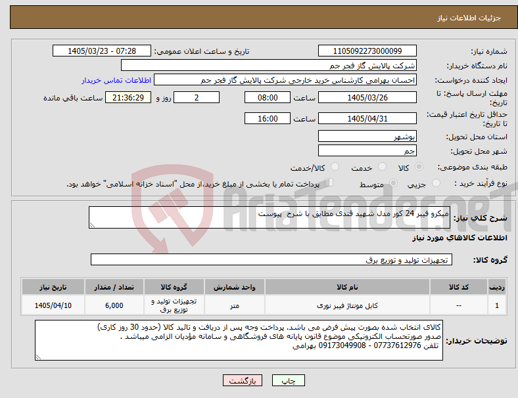The image size is (518, 398).
Task: Click the گروه کالا field تجهیزات تولید و توزیع برق
Action: tap(271, 259)
